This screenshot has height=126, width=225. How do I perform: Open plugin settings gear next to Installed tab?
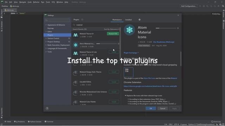click(140, 20)
